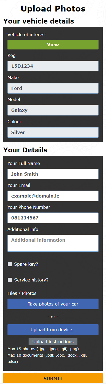106x386 pixels.
Task: Tick the Spare key checkbox
Action: pyautogui.click(x=10, y=264)
